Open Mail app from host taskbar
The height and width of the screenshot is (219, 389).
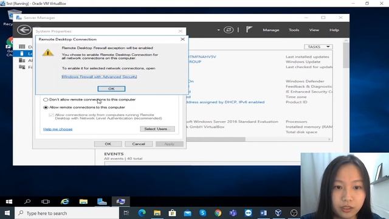pos(188,213)
